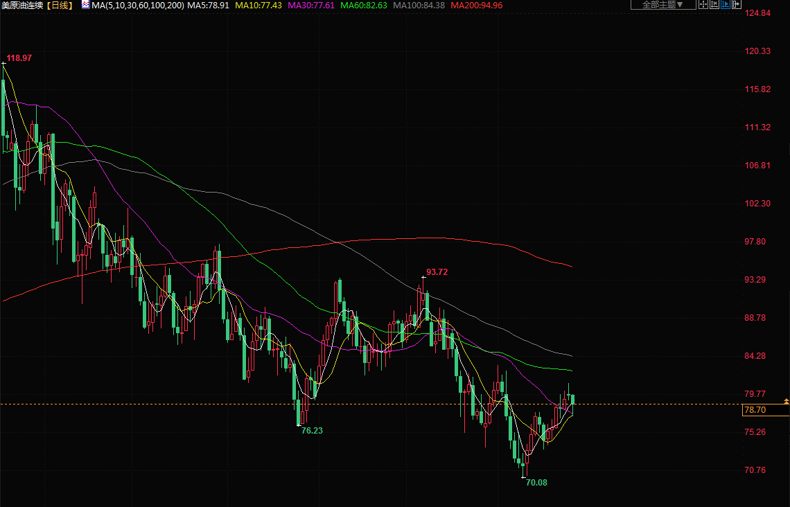Click the yellow MA10:77.43 legend value

point(258,6)
